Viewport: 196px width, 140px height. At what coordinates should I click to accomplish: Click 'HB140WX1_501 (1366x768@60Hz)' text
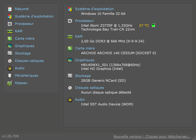111,65
